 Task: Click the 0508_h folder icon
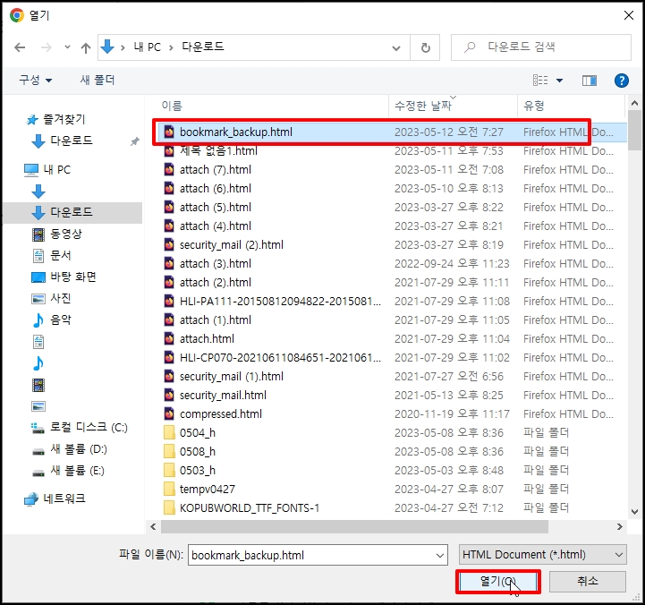coord(169,452)
